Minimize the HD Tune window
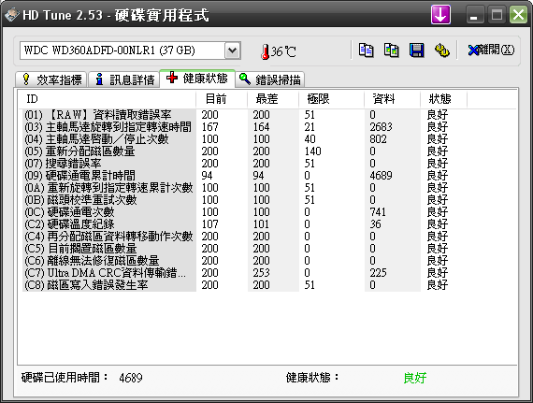The height and width of the screenshot is (403, 533). click(474, 15)
